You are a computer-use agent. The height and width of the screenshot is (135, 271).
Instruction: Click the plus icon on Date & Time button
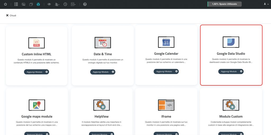(x=113, y=72)
